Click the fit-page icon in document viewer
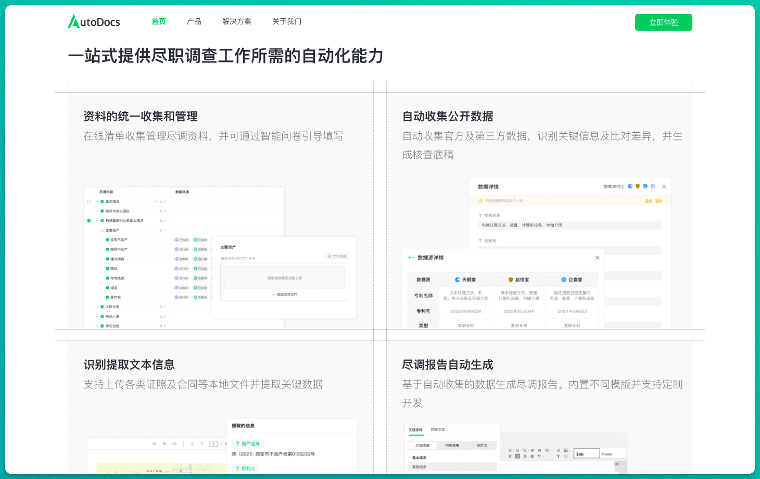The image size is (760, 479). [174, 444]
